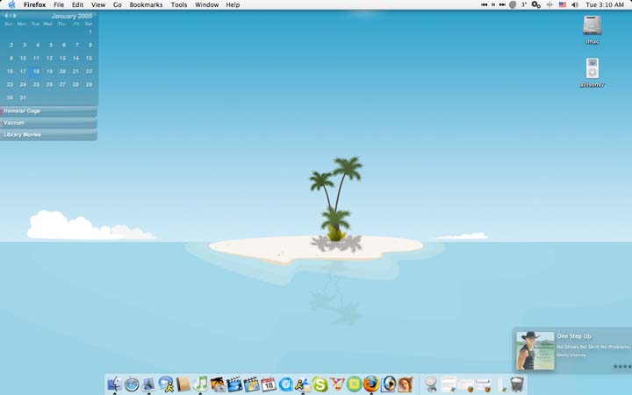The width and height of the screenshot is (632, 395).
Task: Click the volume icon in menu bar
Action: [575, 5]
